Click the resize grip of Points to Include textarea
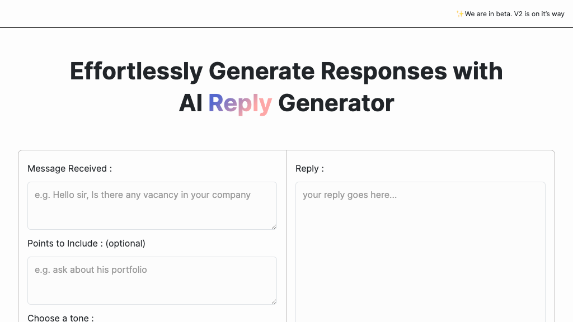This screenshot has height=322, width=573. pyautogui.click(x=274, y=301)
